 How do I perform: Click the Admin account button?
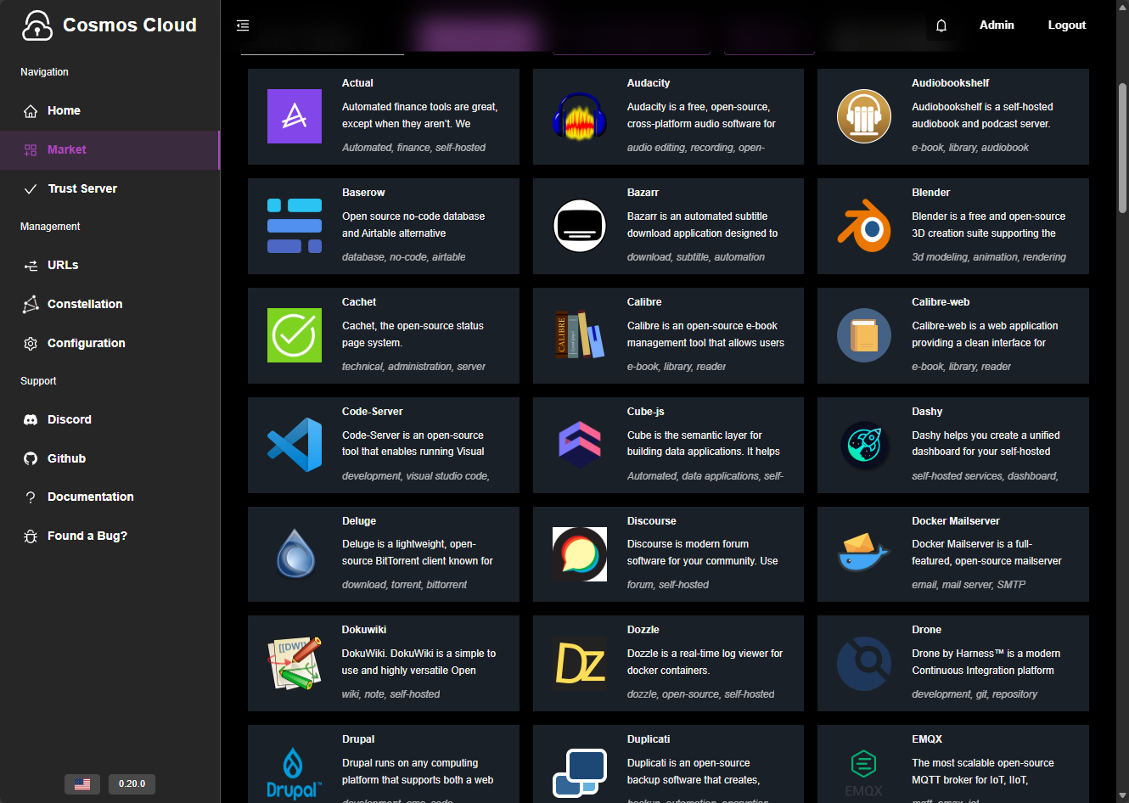click(x=997, y=25)
